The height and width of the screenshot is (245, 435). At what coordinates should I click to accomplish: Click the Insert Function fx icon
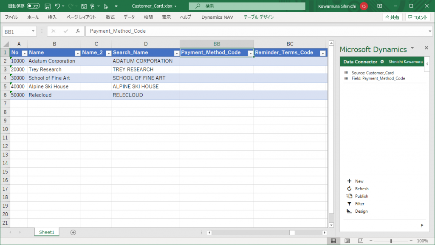click(x=78, y=31)
